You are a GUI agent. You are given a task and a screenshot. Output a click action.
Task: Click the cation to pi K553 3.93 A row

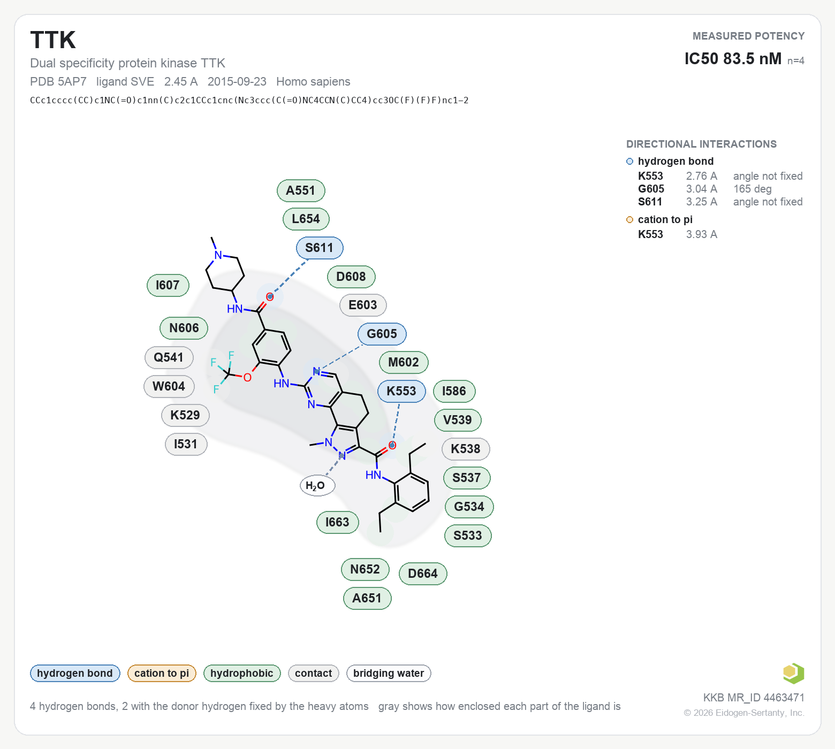tap(678, 234)
